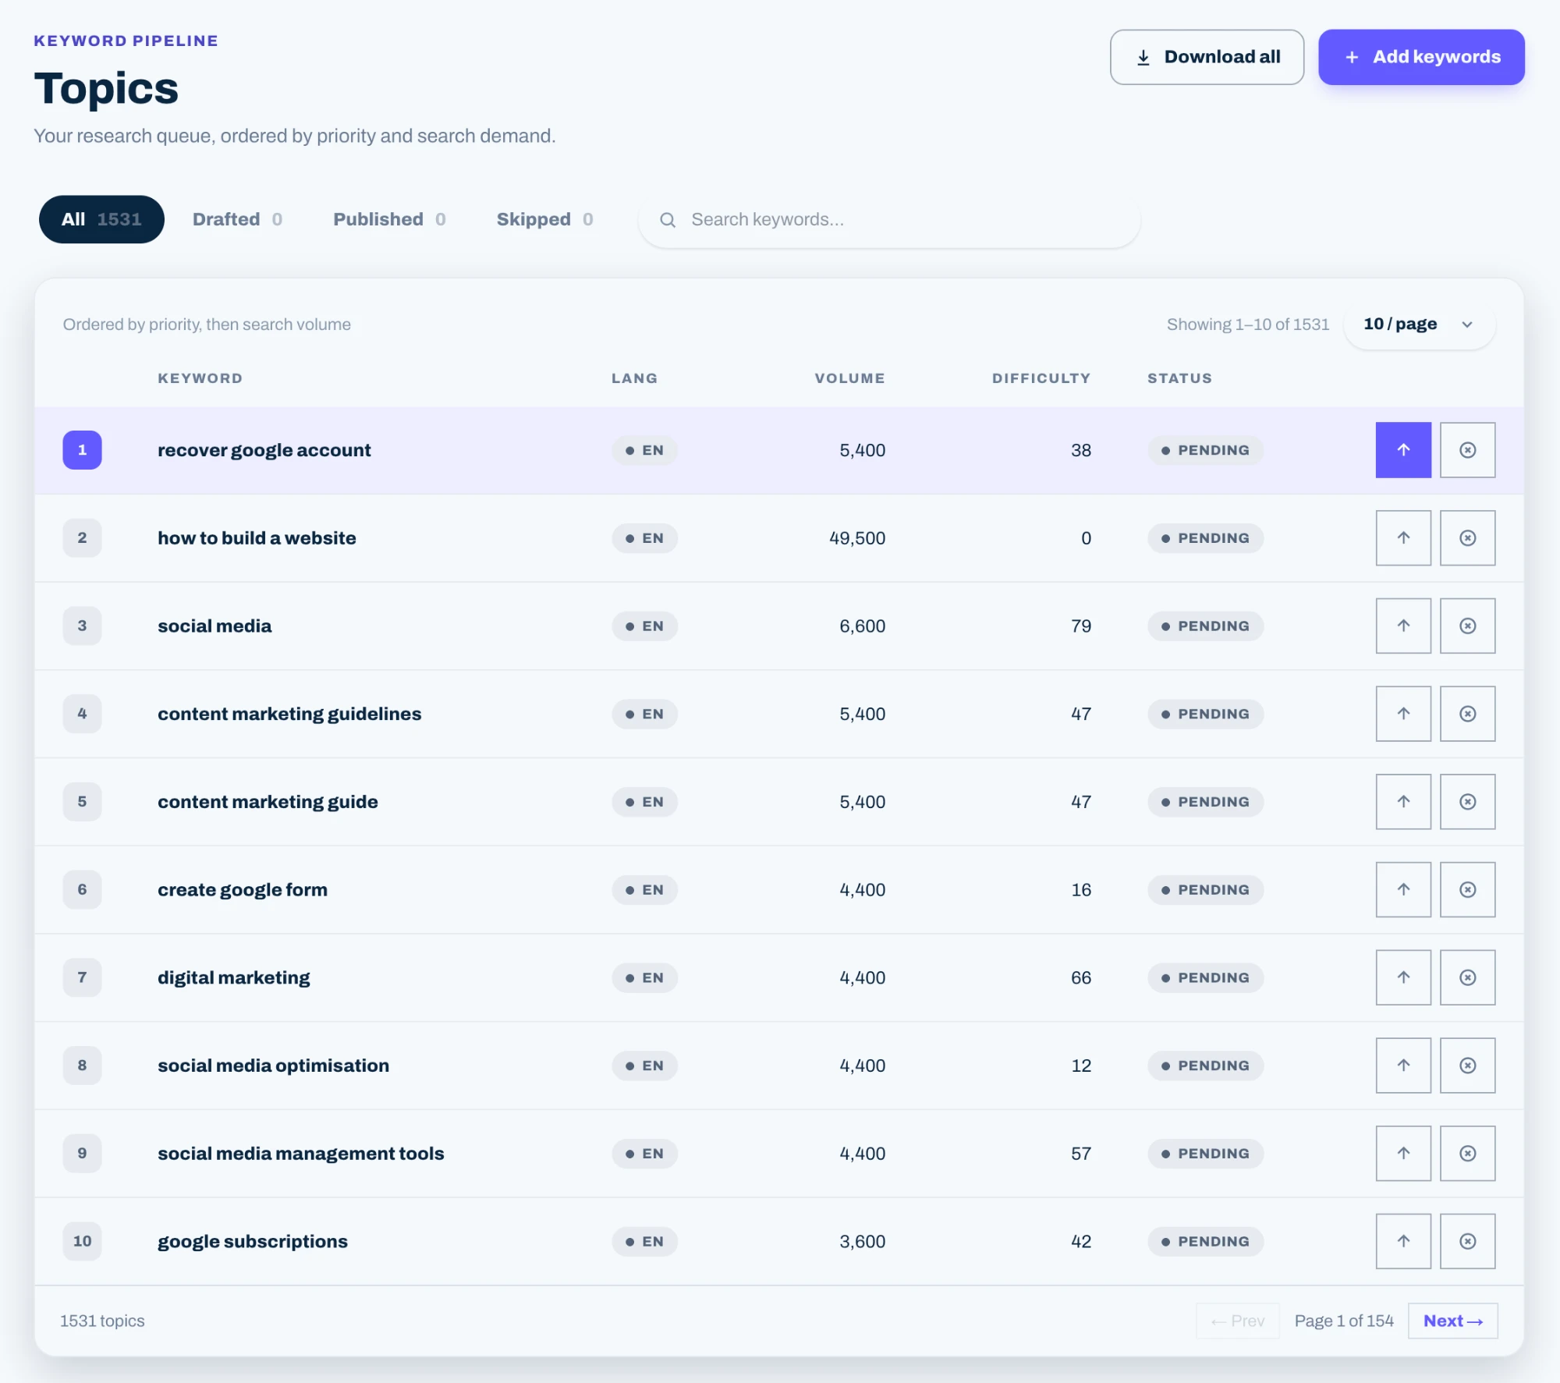Open the Published tab
This screenshot has height=1383, width=1560.
click(389, 219)
